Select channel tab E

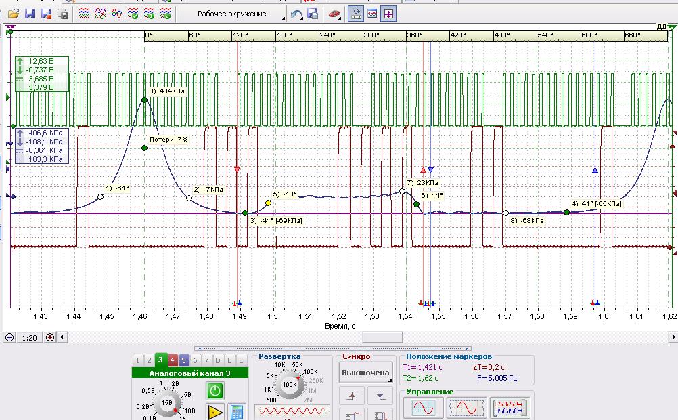coord(241,360)
